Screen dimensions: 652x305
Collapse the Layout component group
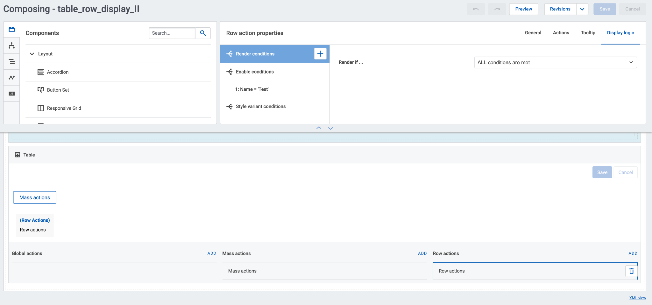[x=32, y=54]
